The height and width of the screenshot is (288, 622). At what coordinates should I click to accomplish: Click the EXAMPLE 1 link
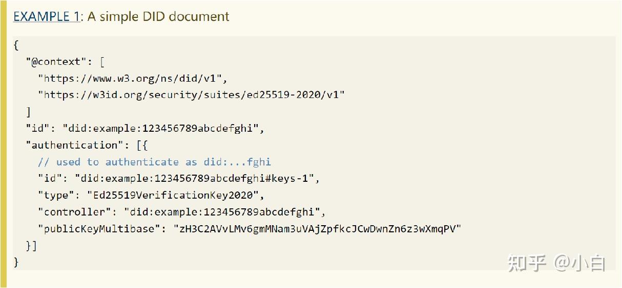click(47, 16)
